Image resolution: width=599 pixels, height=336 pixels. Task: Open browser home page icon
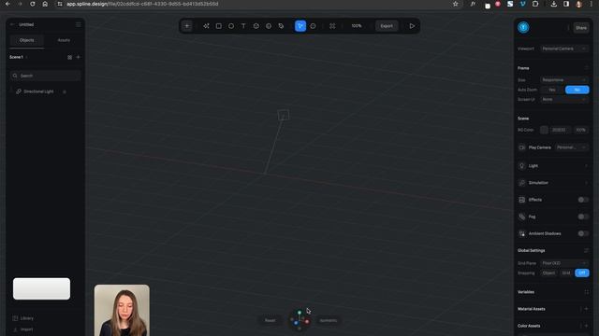click(45, 4)
